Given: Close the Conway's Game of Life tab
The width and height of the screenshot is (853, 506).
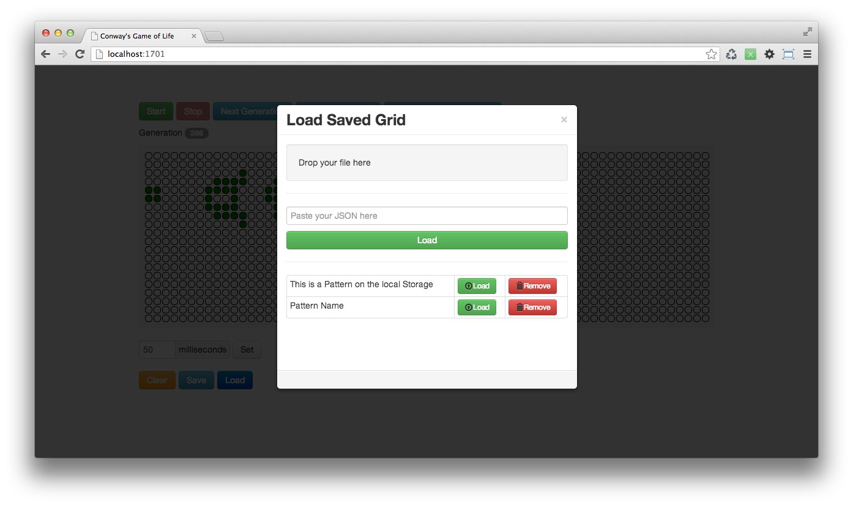Looking at the screenshot, I should tap(194, 36).
